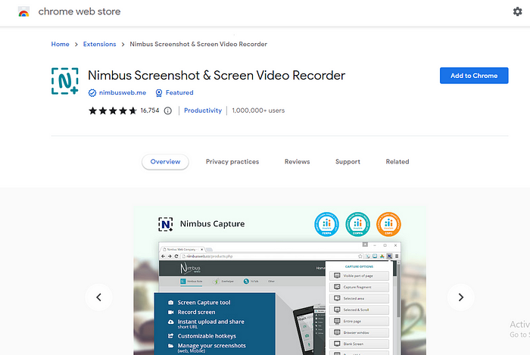This screenshot has width=530, height=355.
Task: Open the Support tab
Action: (x=348, y=162)
